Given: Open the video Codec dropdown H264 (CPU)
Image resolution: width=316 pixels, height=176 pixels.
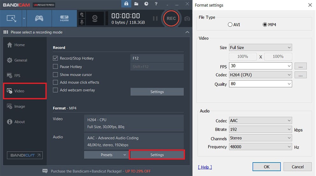Looking at the screenshot, I should pos(260,75).
